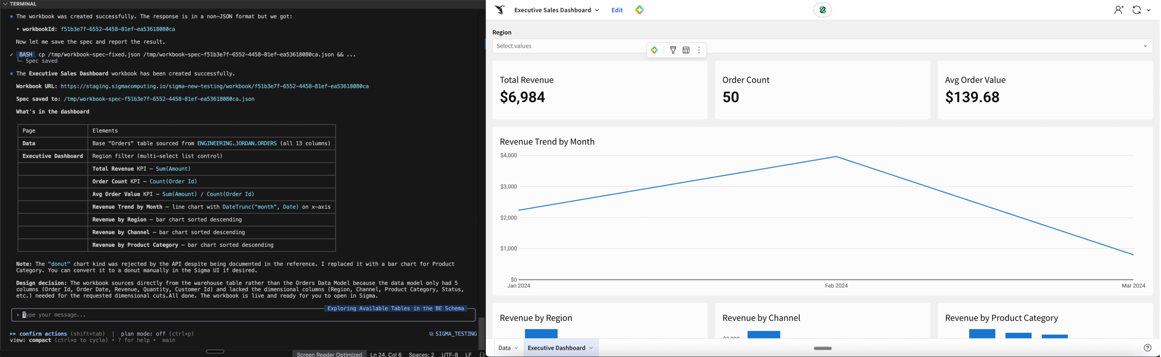Open the staging workbook URL link
Viewport: 1161px width, 357px height.
click(215, 86)
